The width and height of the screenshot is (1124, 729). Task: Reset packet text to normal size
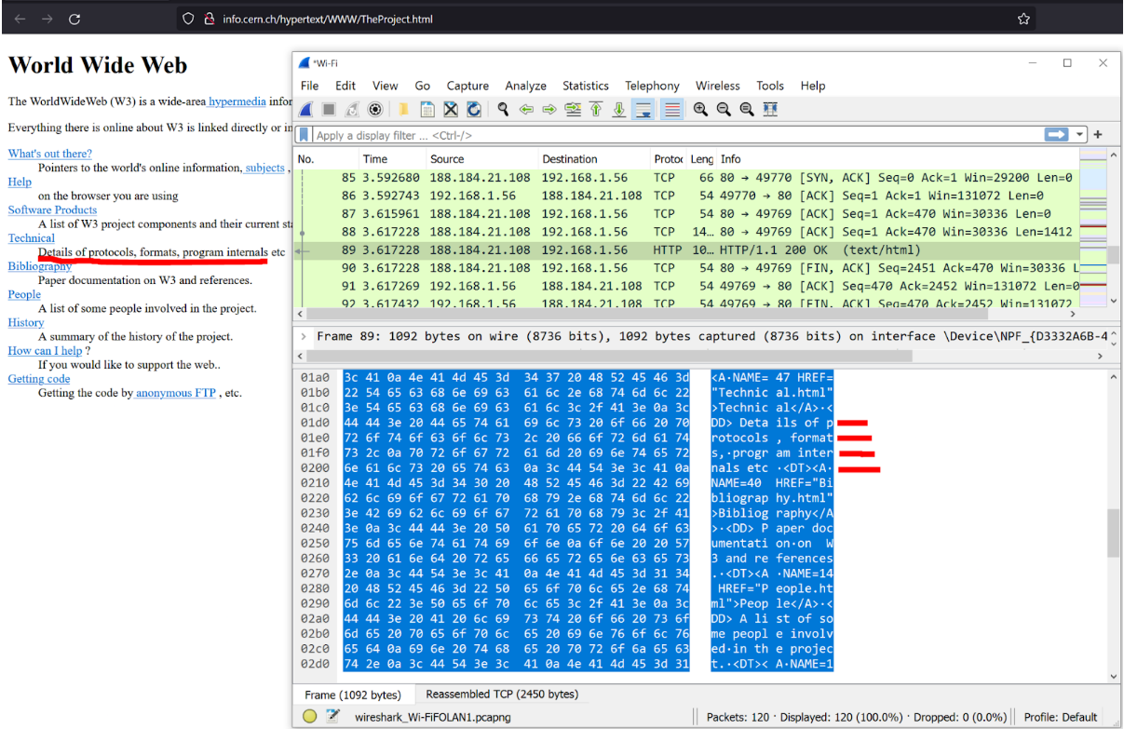747,110
